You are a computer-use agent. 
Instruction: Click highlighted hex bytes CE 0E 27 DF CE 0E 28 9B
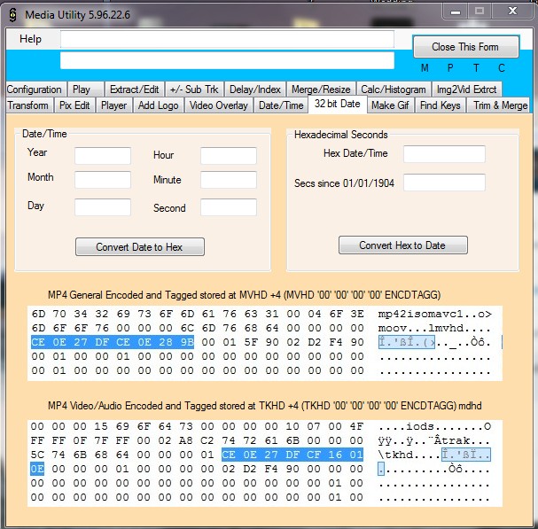(x=113, y=342)
